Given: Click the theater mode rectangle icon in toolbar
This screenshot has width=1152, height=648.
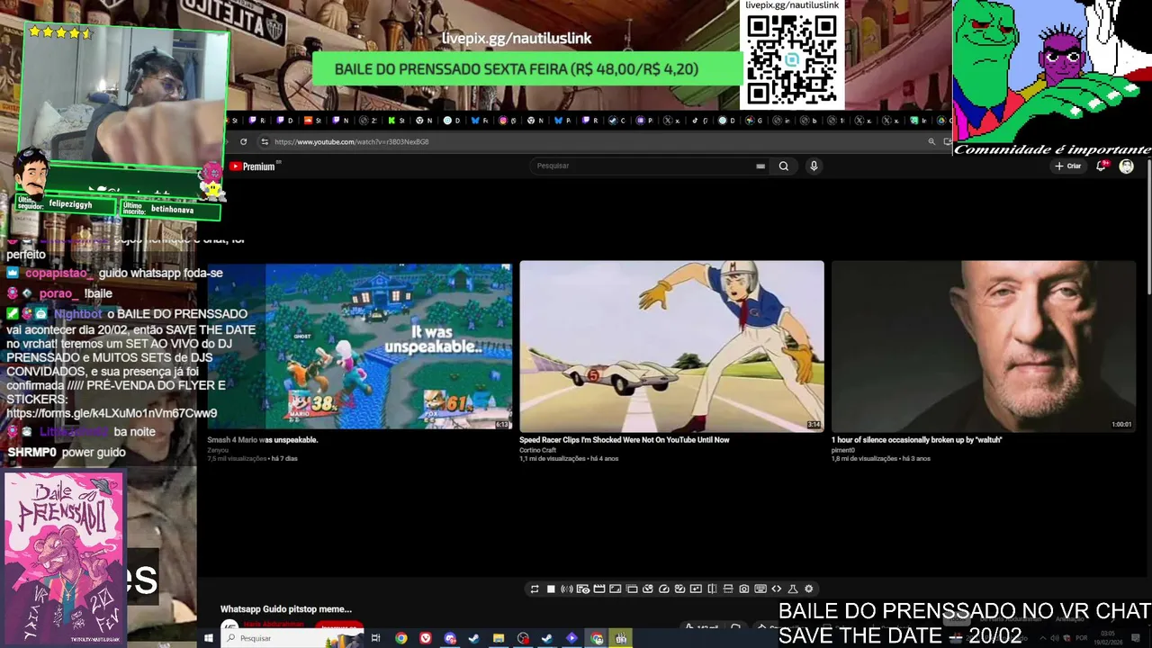Looking at the screenshot, I should pos(616,589).
